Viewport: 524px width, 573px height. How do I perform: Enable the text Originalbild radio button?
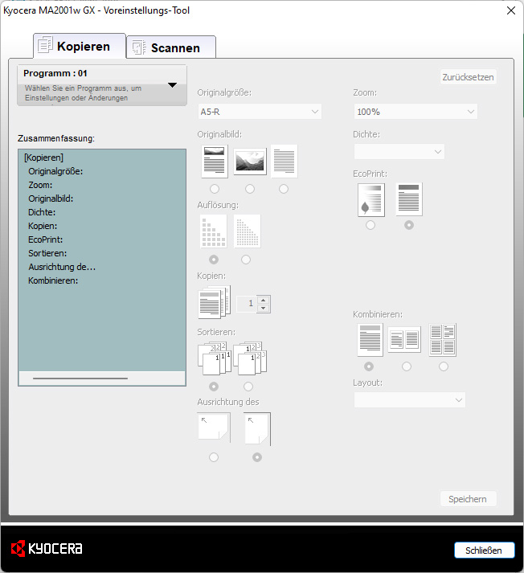click(284, 189)
